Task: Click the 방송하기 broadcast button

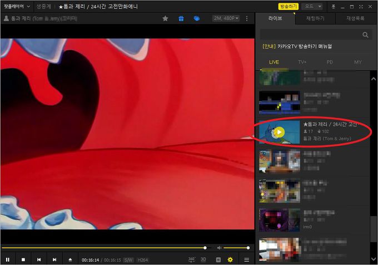Action: click(x=289, y=6)
